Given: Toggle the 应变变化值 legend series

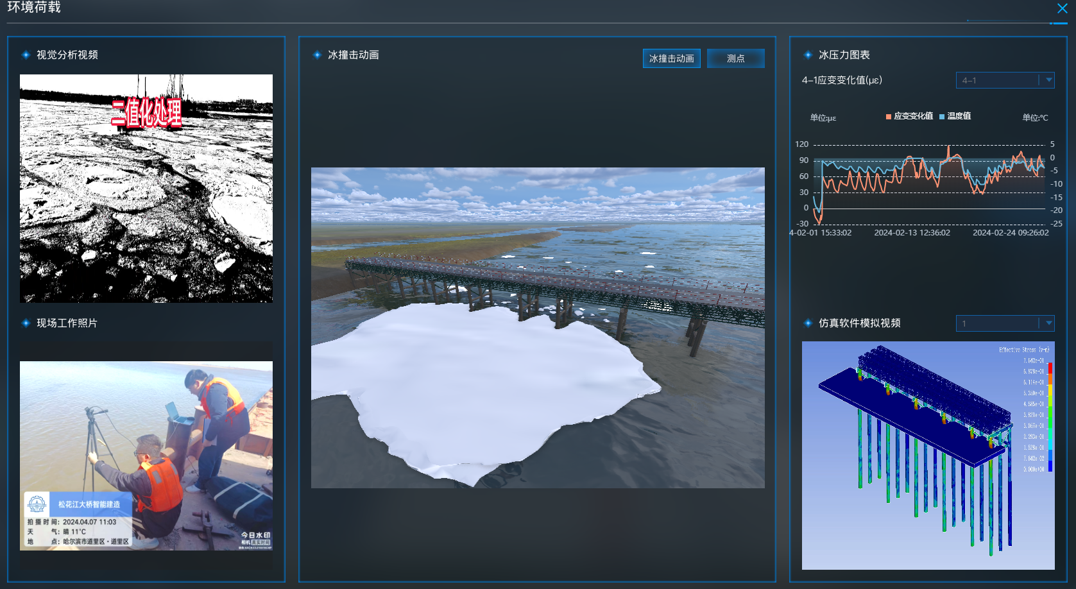Looking at the screenshot, I should click(x=913, y=116).
